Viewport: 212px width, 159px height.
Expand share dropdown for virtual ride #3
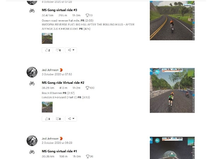pyautogui.click(x=71, y=50)
